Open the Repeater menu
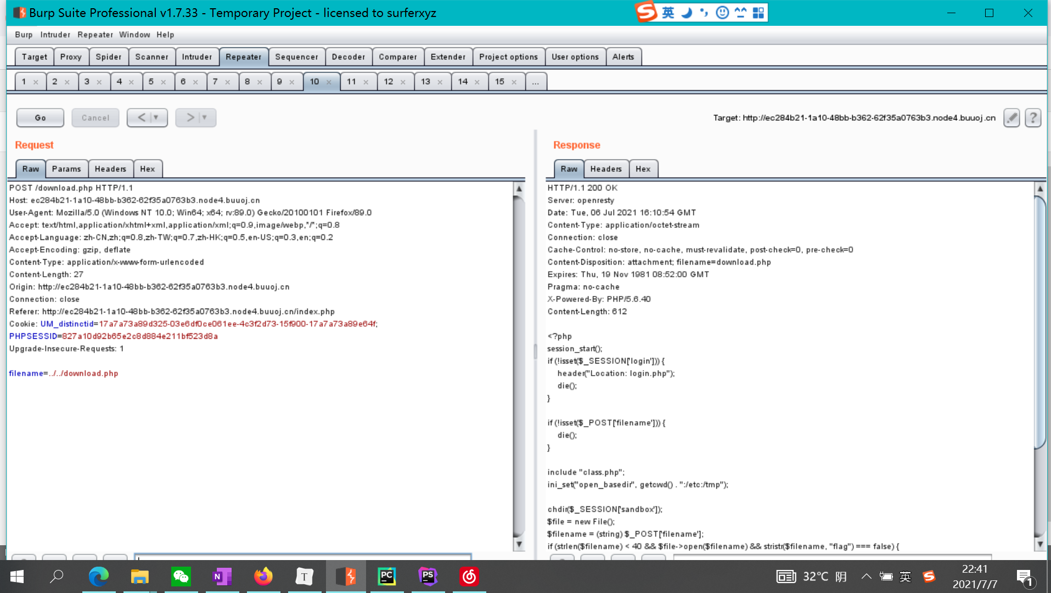 [95, 35]
